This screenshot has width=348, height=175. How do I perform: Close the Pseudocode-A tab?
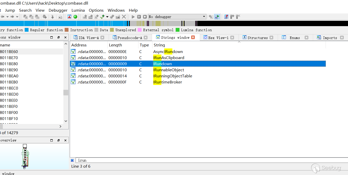point(146,38)
